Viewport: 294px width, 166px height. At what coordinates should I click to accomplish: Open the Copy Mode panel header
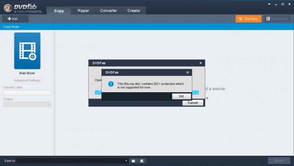pyautogui.click(x=27, y=27)
